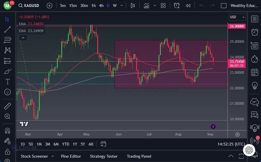Expand the USD currency dropdown
The width and height of the screenshot is (261, 162).
[x=237, y=17]
